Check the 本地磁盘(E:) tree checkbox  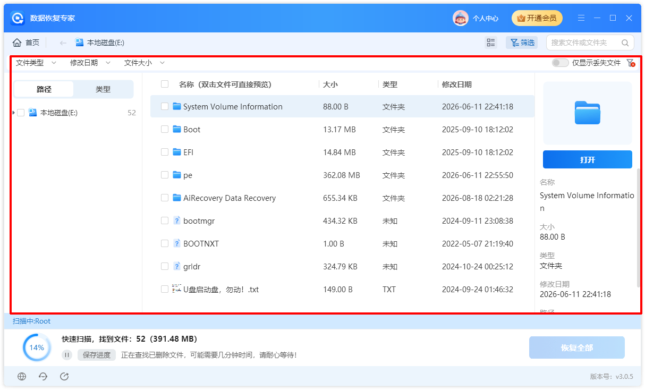(21, 113)
